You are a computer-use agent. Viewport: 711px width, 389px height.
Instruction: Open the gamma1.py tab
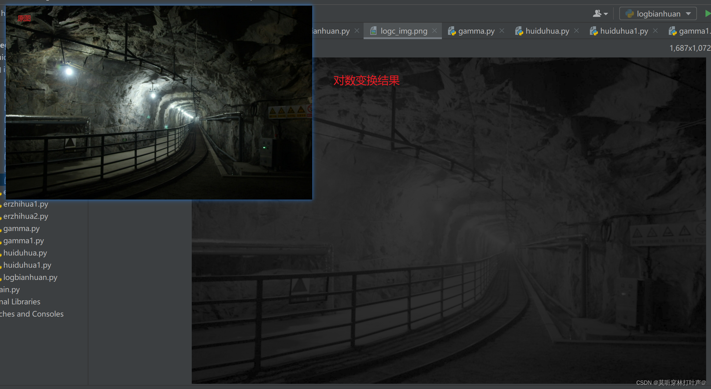pos(694,31)
